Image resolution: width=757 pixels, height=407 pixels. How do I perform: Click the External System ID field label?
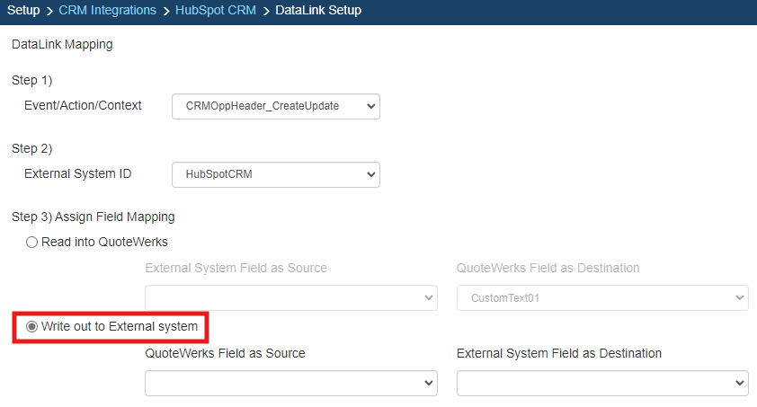coord(77,173)
